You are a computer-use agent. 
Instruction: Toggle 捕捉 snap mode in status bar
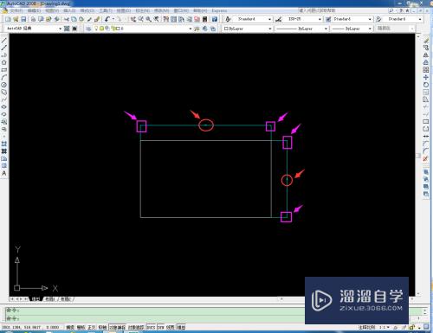(x=70, y=328)
